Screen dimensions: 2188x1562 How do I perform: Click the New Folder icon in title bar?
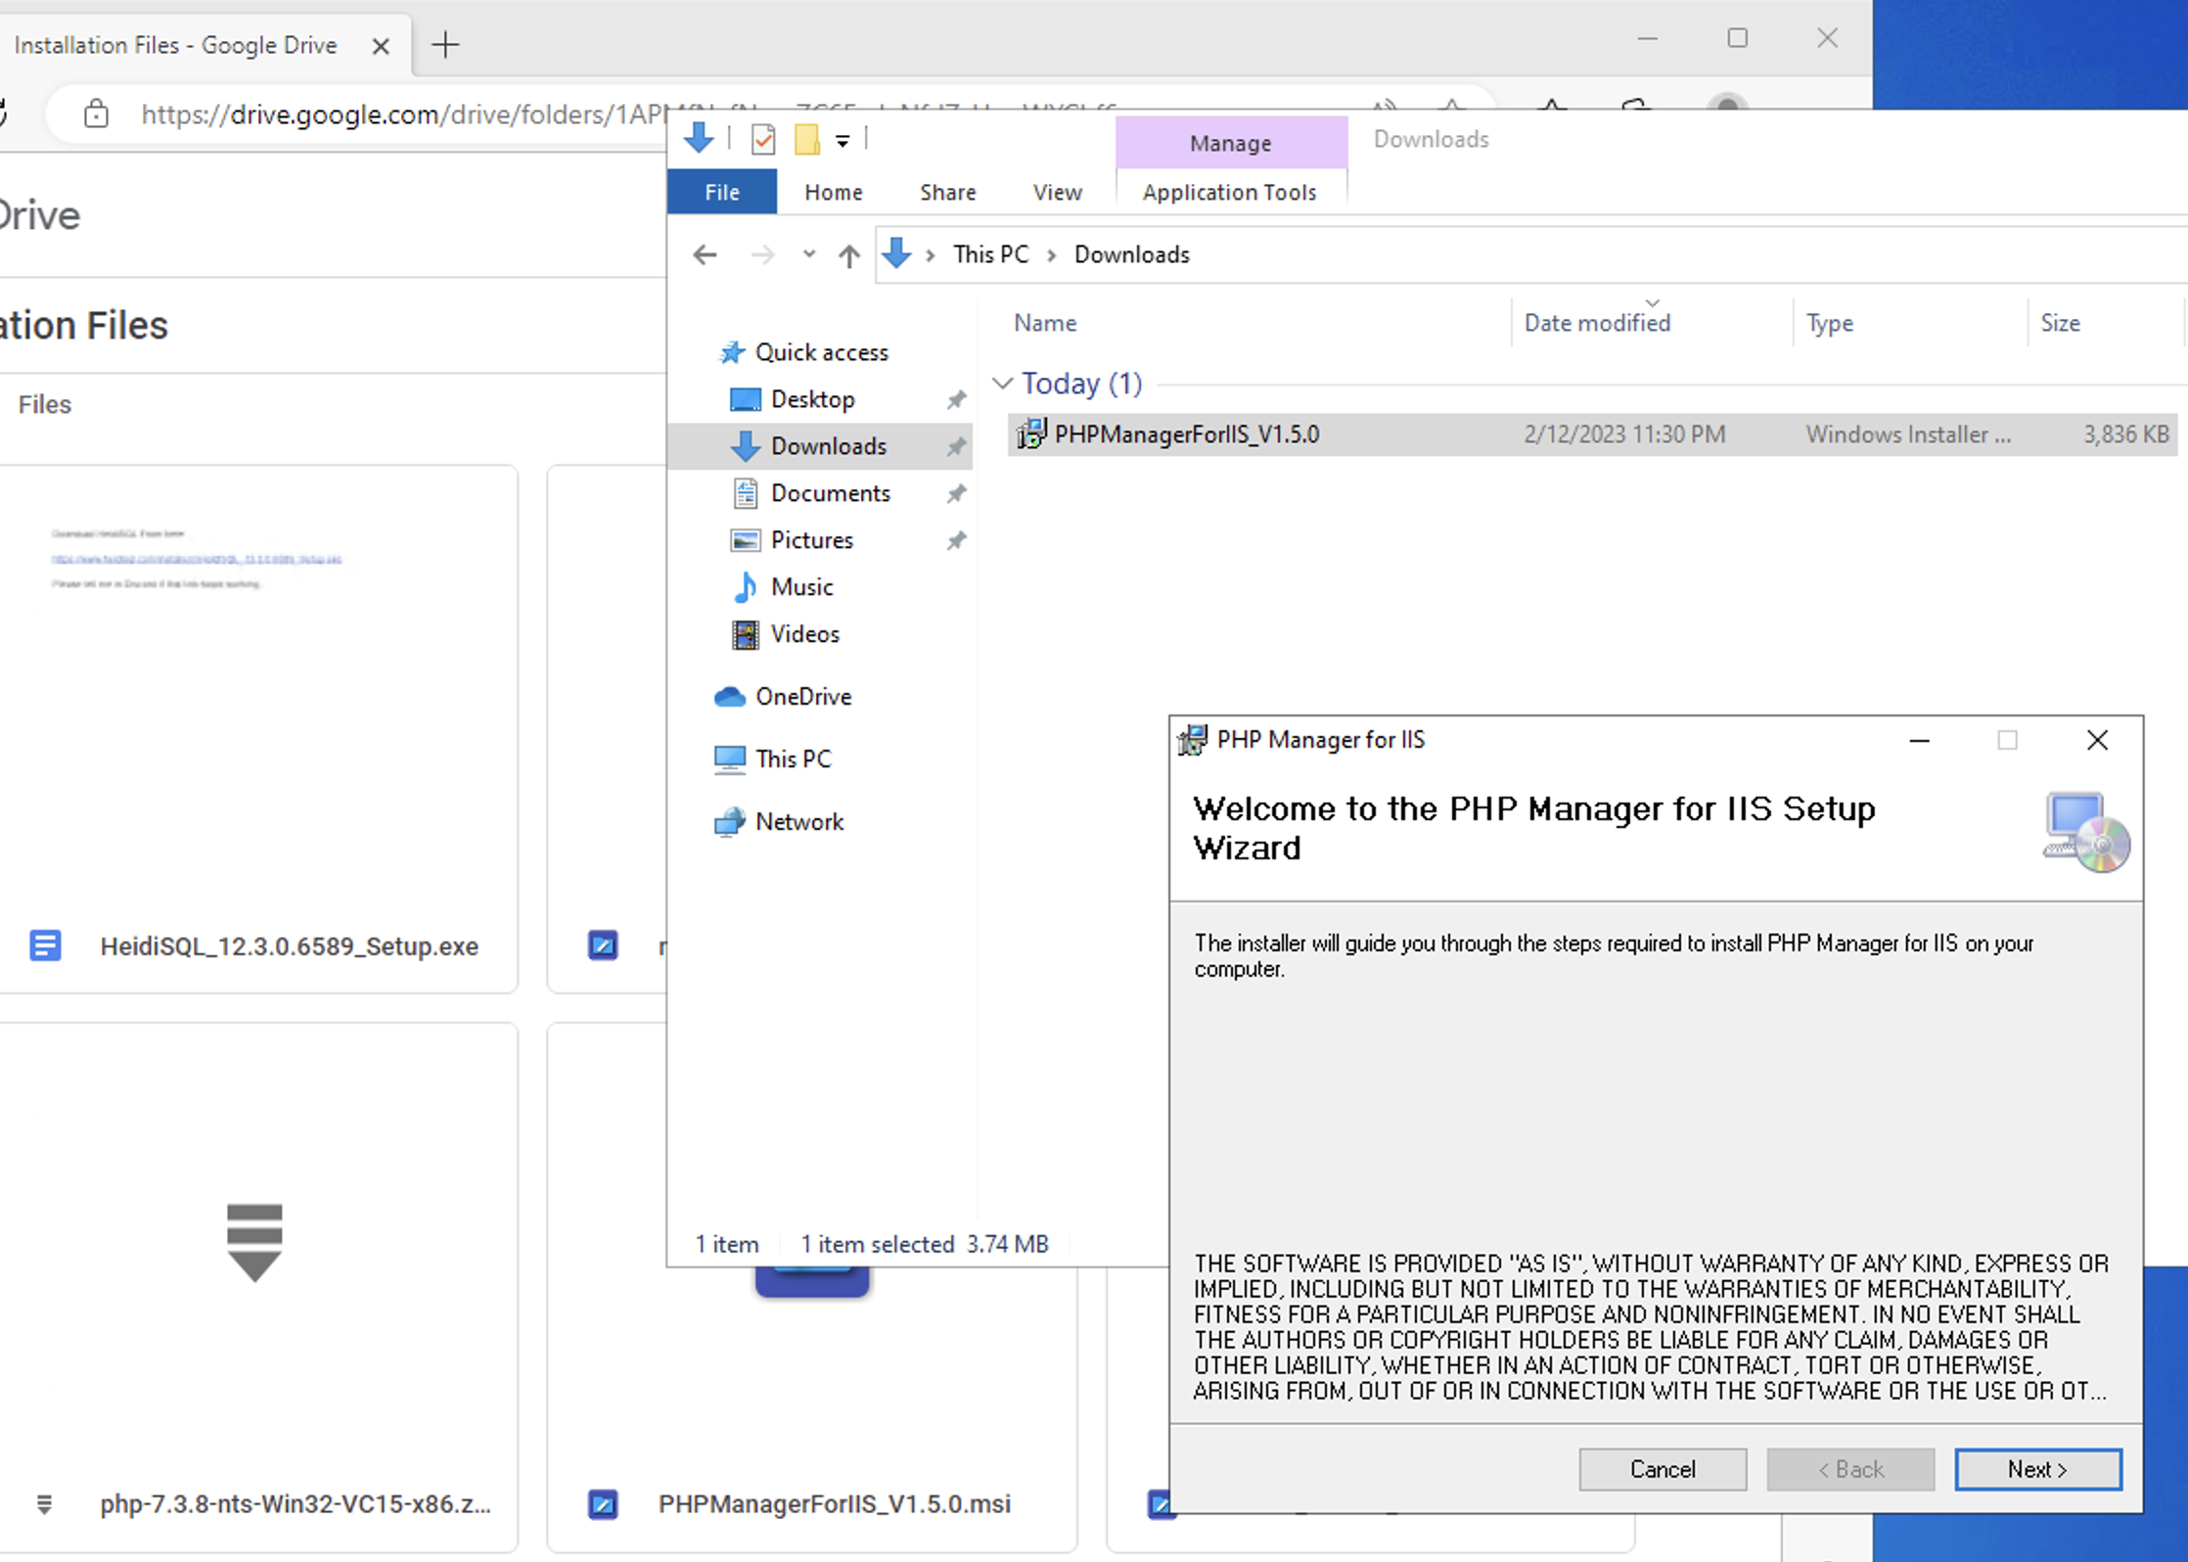[806, 140]
